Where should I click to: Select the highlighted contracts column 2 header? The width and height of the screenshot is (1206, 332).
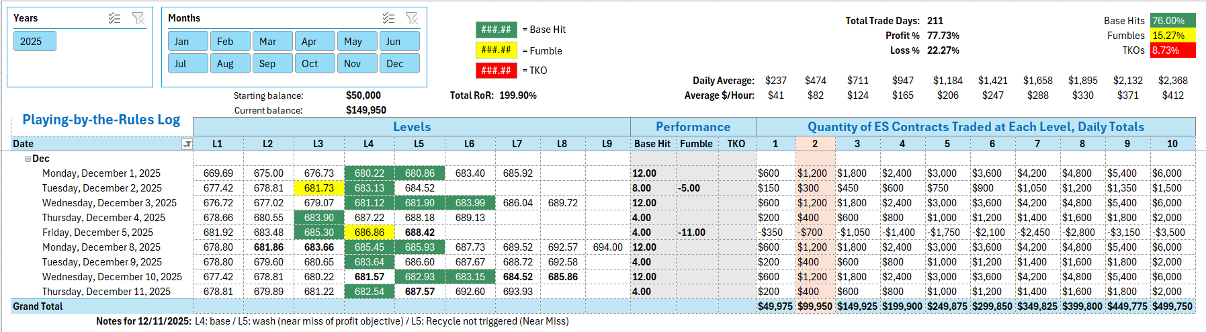[x=815, y=144]
